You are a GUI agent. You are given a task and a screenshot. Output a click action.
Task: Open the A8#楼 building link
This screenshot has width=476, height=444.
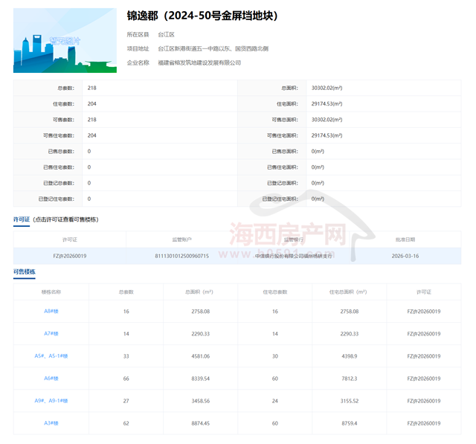(x=51, y=311)
